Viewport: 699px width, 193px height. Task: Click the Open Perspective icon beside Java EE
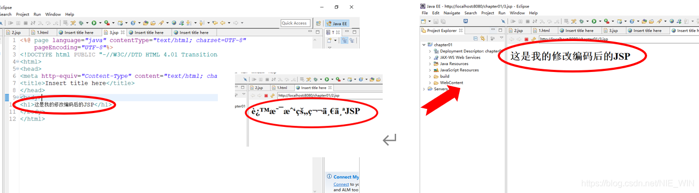tap(318, 23)
